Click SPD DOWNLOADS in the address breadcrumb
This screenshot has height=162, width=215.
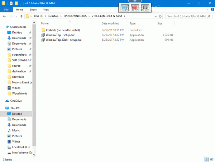pyautogui.click(x=75, y=16)
